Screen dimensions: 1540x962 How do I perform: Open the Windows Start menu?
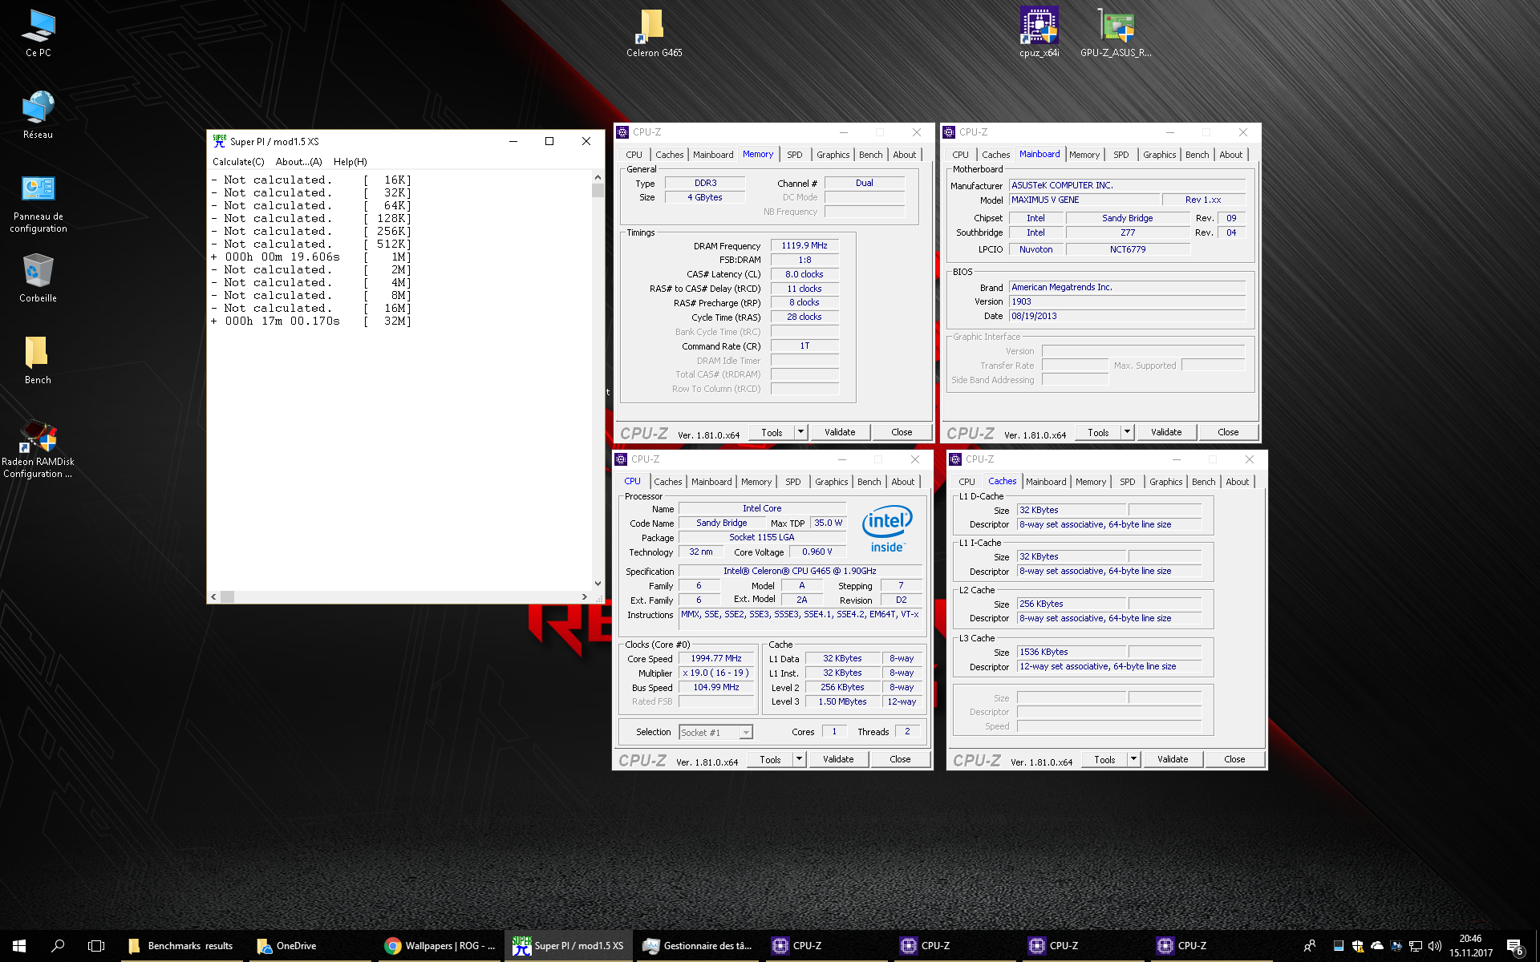click(x=19, y=946)
